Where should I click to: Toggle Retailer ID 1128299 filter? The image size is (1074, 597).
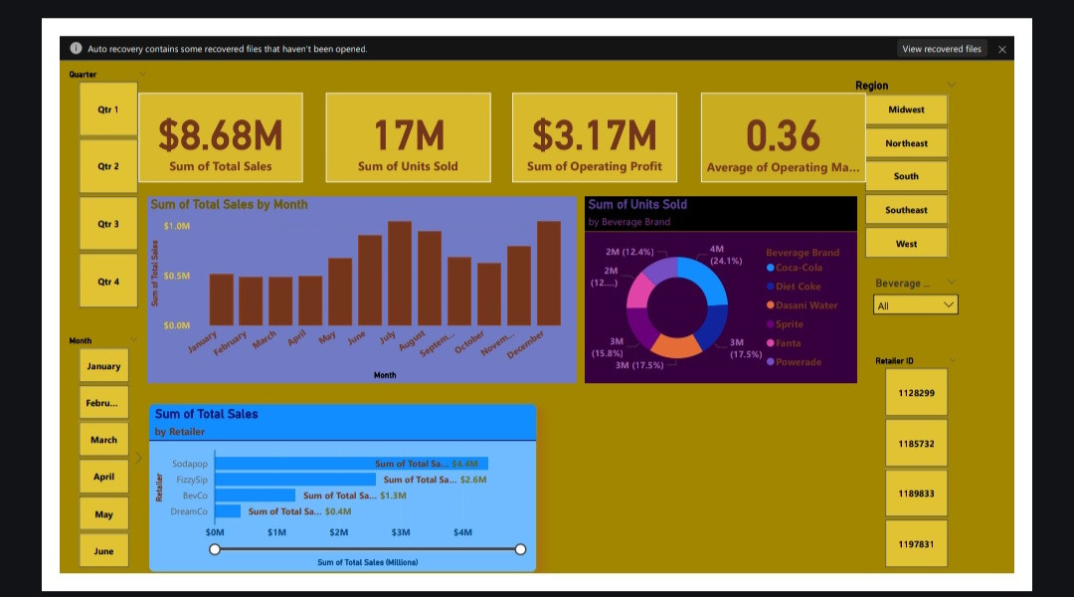(x=916, y=393)
